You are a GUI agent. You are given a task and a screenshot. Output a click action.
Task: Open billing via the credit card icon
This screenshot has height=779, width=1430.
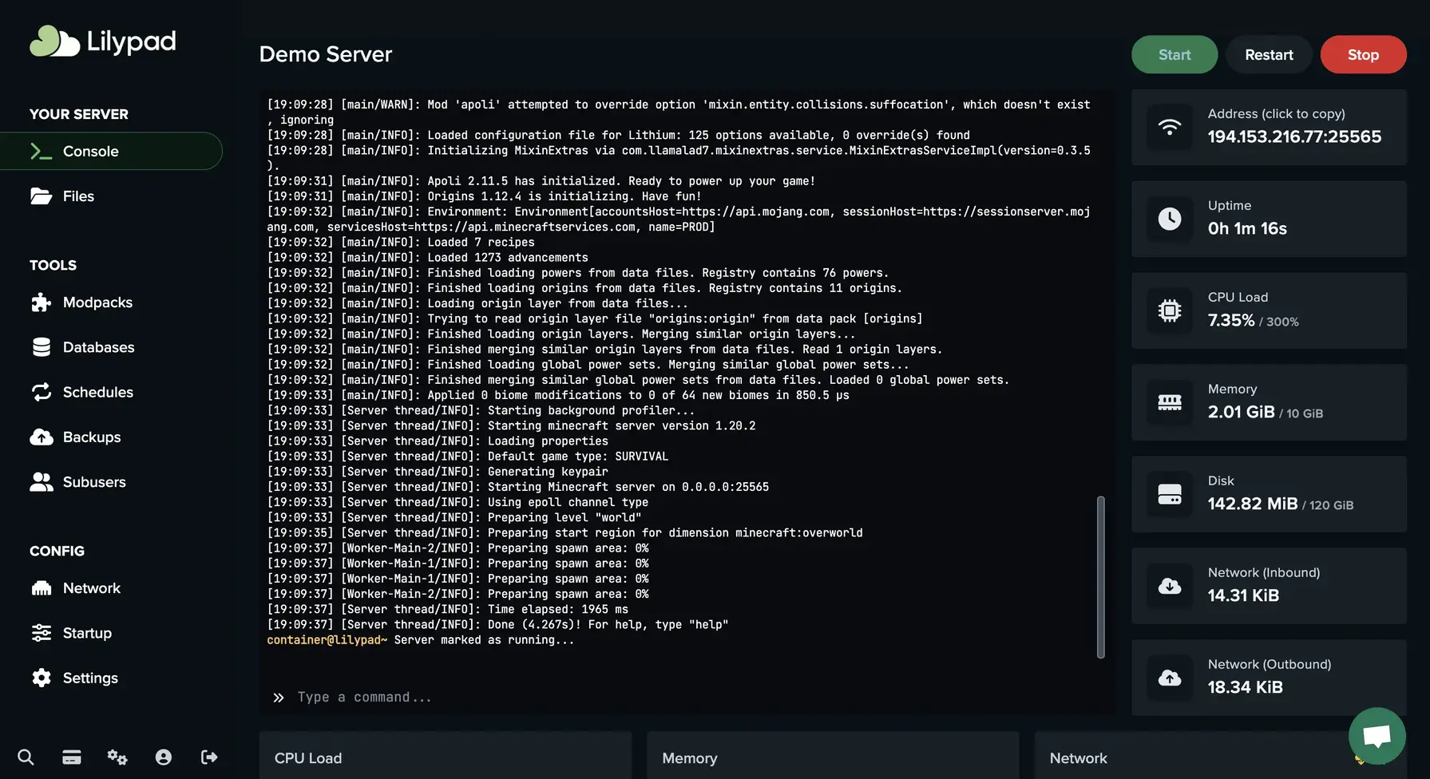(72, 757)
